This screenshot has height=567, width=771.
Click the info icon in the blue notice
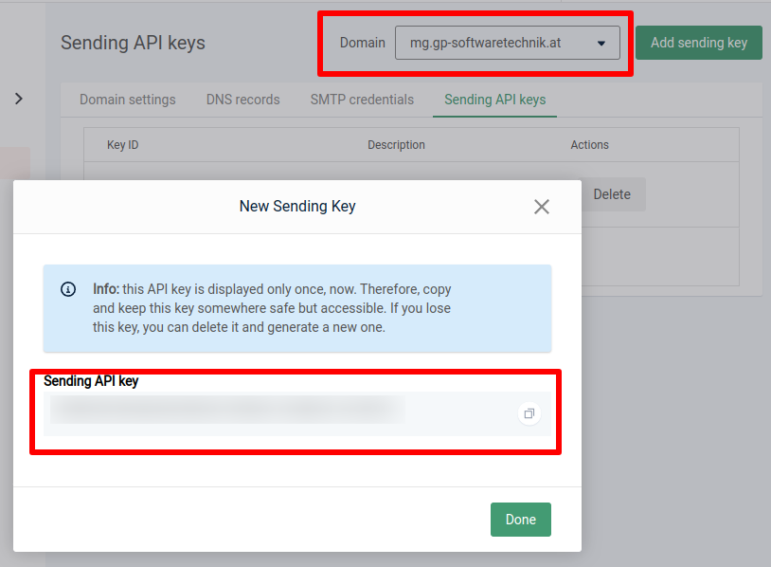click(x=68, y=289)
